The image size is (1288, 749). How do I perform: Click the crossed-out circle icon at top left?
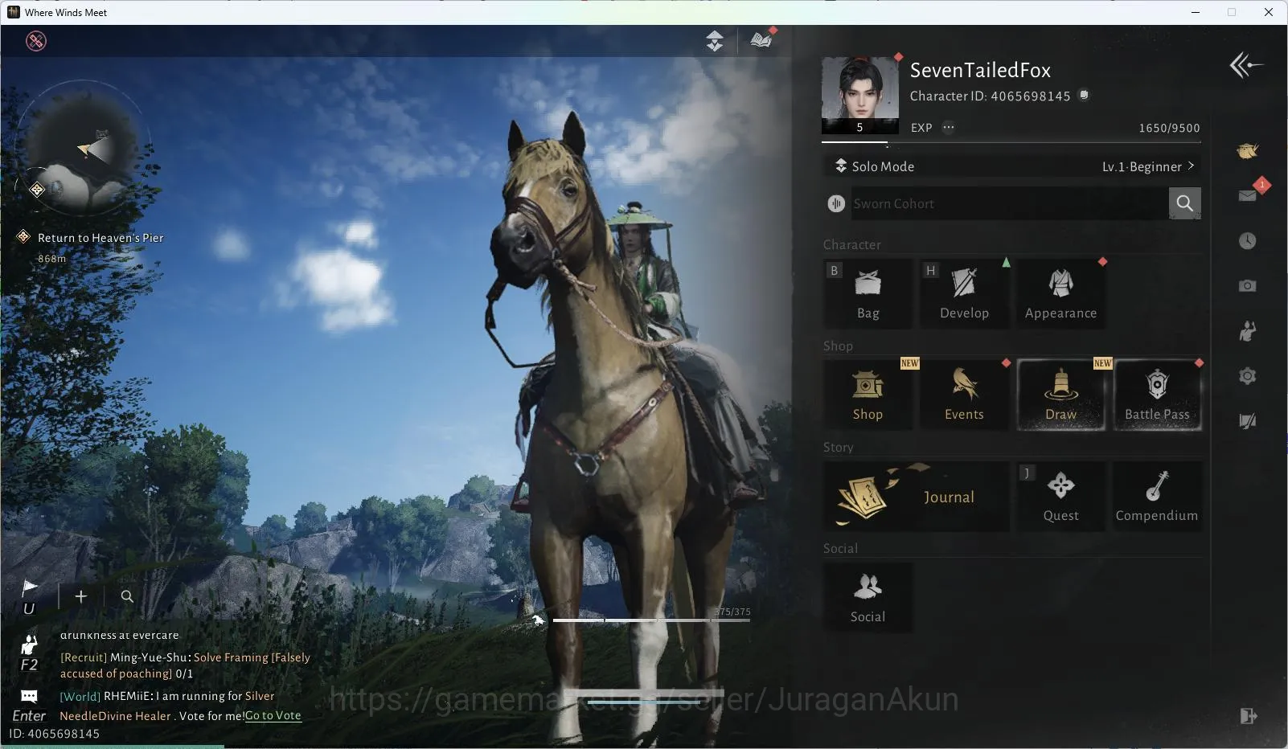[36, 41]
